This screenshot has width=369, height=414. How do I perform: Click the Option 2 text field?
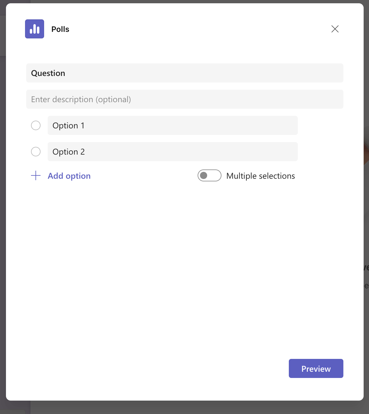[x=173, y=152]
